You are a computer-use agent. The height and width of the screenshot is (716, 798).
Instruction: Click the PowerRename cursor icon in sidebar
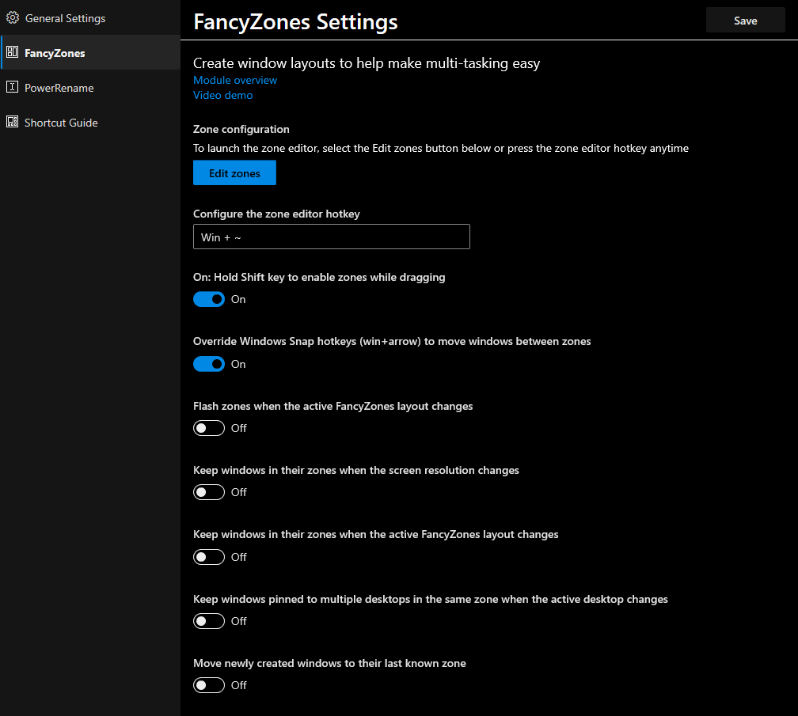point(12,87)
